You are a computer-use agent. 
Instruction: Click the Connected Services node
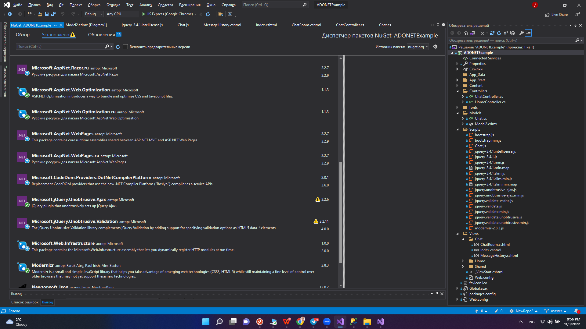click(x=485, y=58)
